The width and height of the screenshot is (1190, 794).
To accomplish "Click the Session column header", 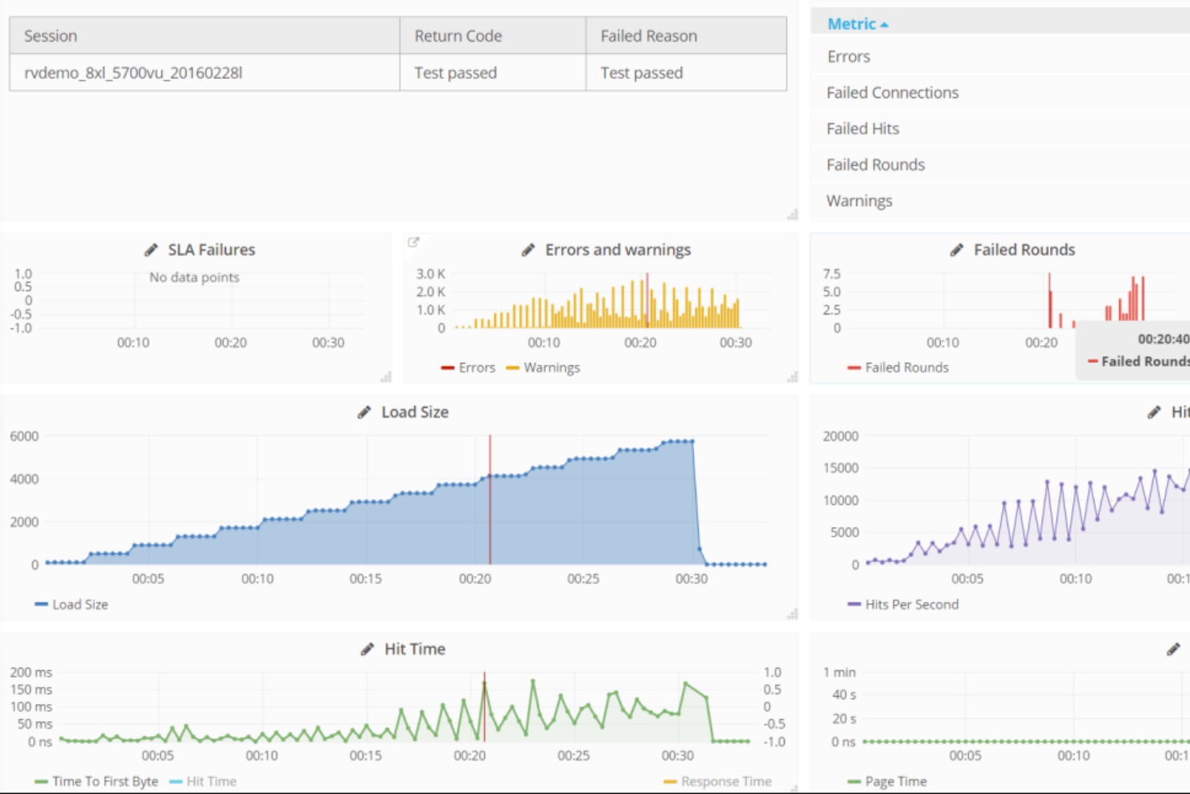I will pos(51,36).
